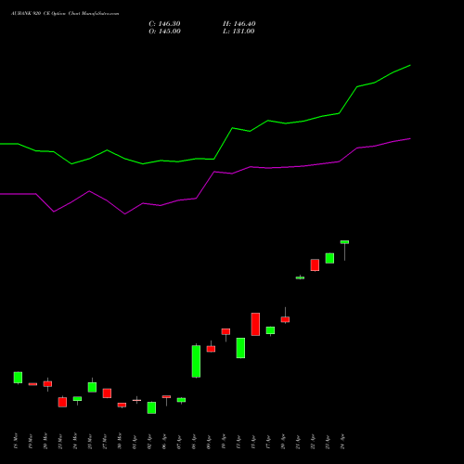Click the green candlestick for 17 Apr

click(270, 330)
